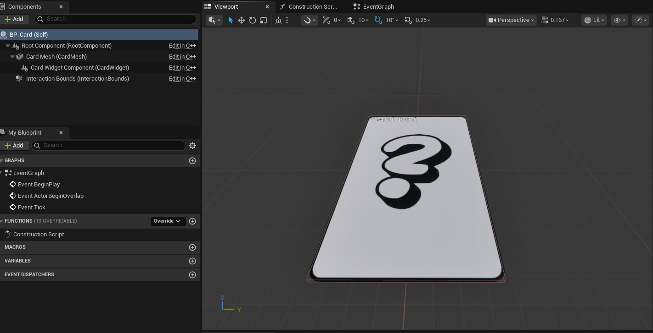This screenshot has width=653, height=333.
Task: Open the Perspective view dropdown
Action: [512, 20]
